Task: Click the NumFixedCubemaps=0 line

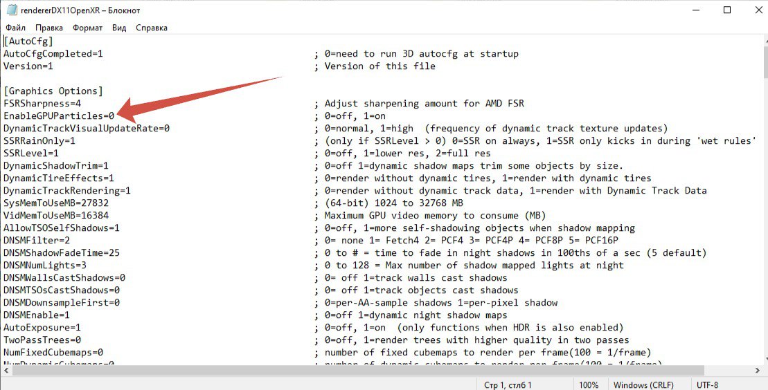Action: click(53, 353)
